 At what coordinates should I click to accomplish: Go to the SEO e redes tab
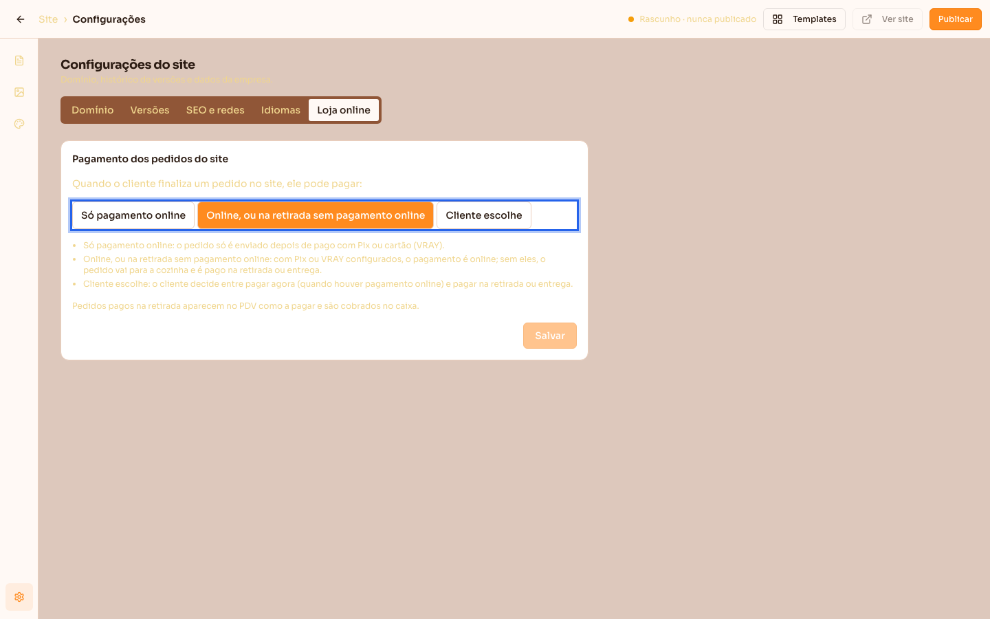[x=215, y=110]
